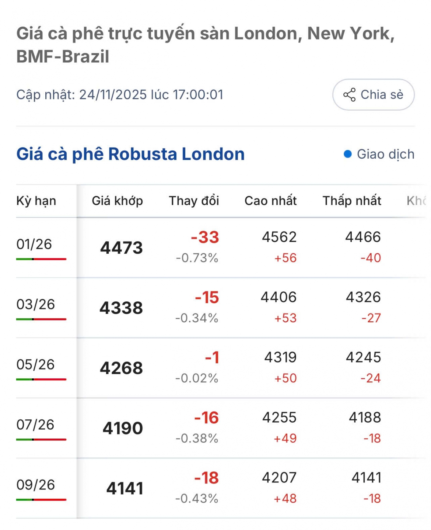Screen dimensions: 431x530
Task: Open the Chia sẻ share button
Action: tap(374, 95)
